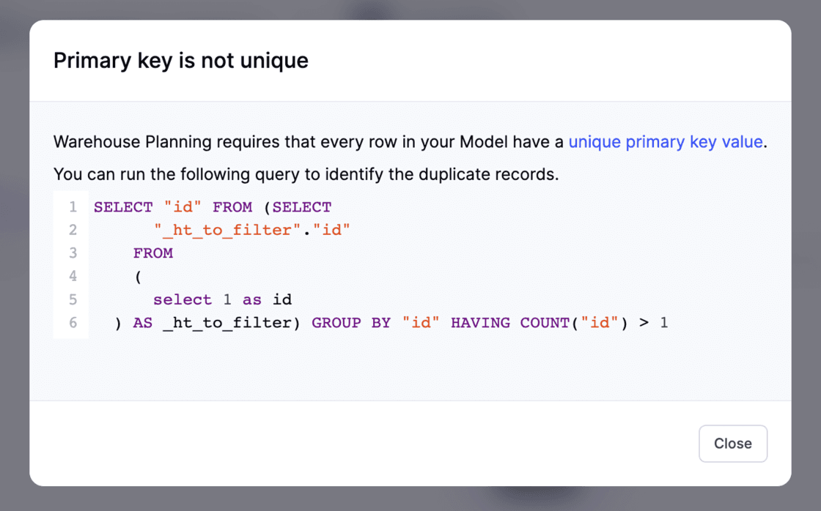Click the "You can run the following query" sentence
Image resolution: width=821 pixels, height=511 pixels.
pos(306,175)
